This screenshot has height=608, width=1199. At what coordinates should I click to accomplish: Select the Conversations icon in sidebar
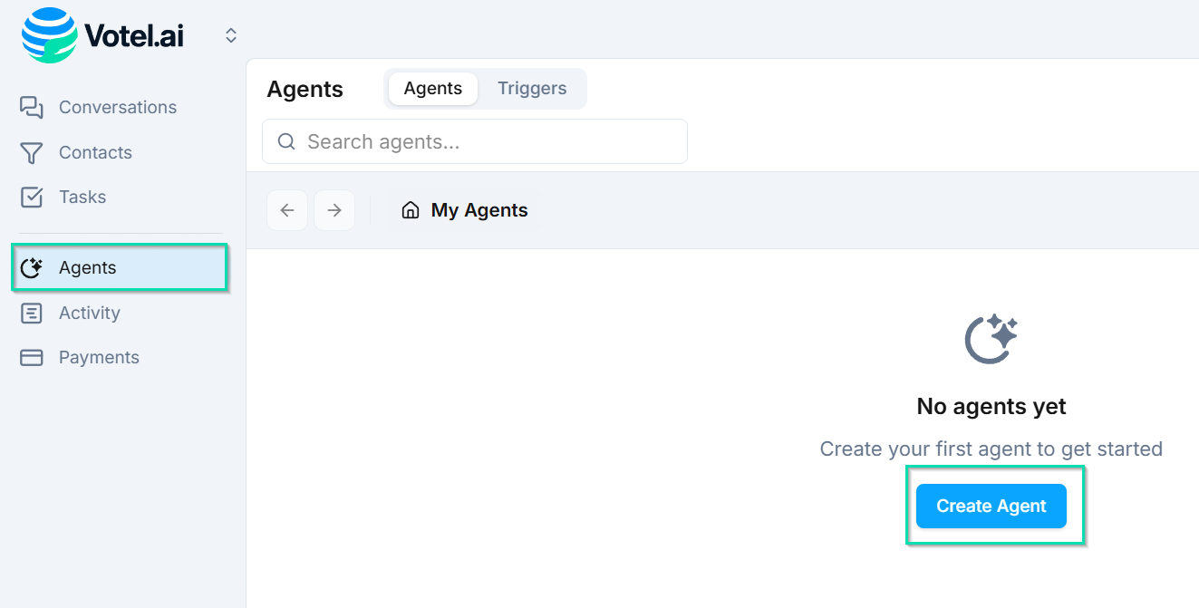(31, 107)
